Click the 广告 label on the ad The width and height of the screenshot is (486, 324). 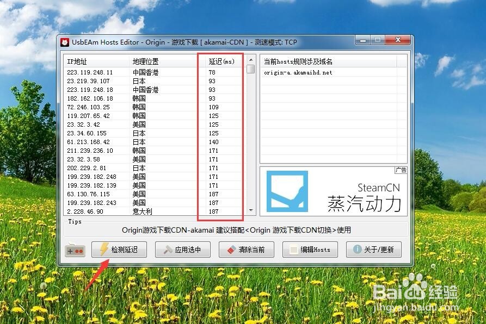coord(401,170)
